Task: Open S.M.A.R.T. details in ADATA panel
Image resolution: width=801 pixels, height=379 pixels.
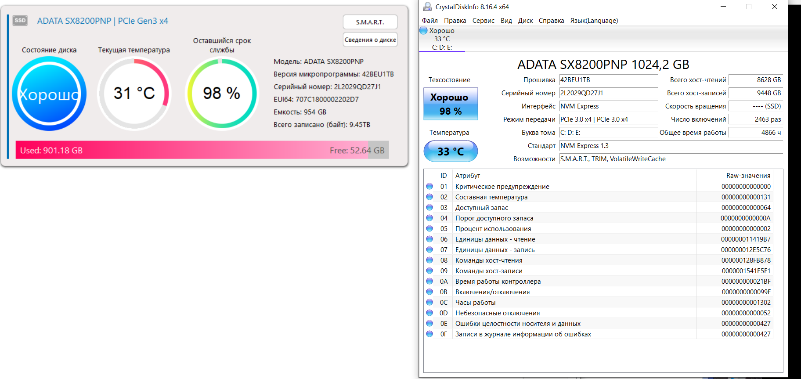Action: pos(370,22)
